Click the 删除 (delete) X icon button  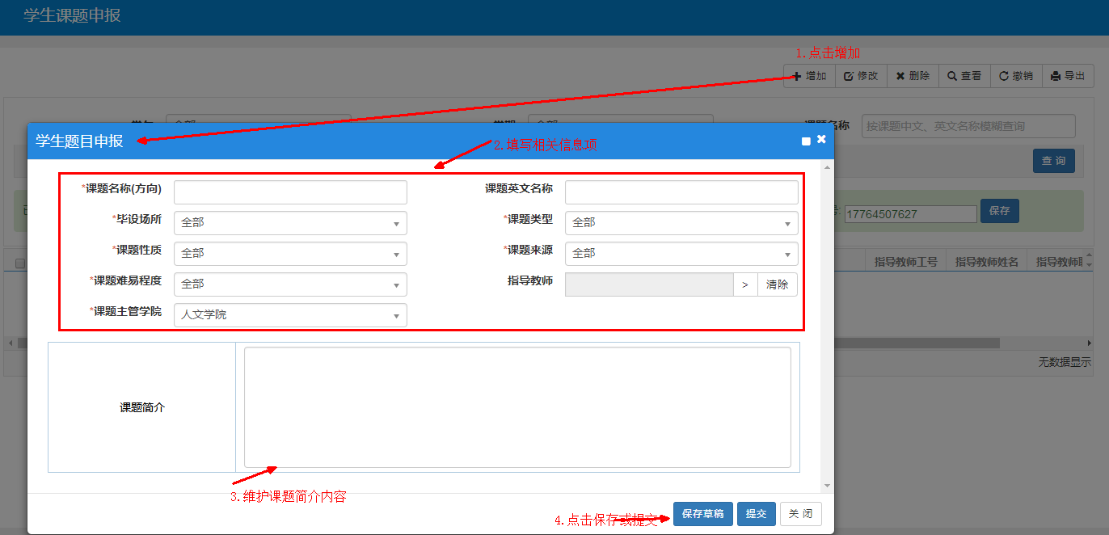tap(913, 76)
